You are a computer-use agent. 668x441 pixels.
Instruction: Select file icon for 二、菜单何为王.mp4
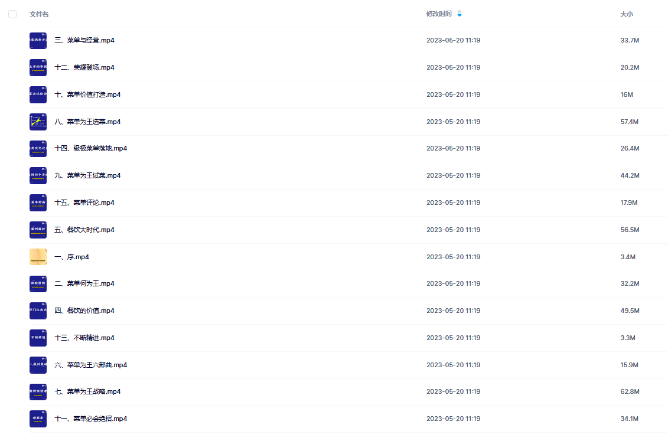coord(38,283)
